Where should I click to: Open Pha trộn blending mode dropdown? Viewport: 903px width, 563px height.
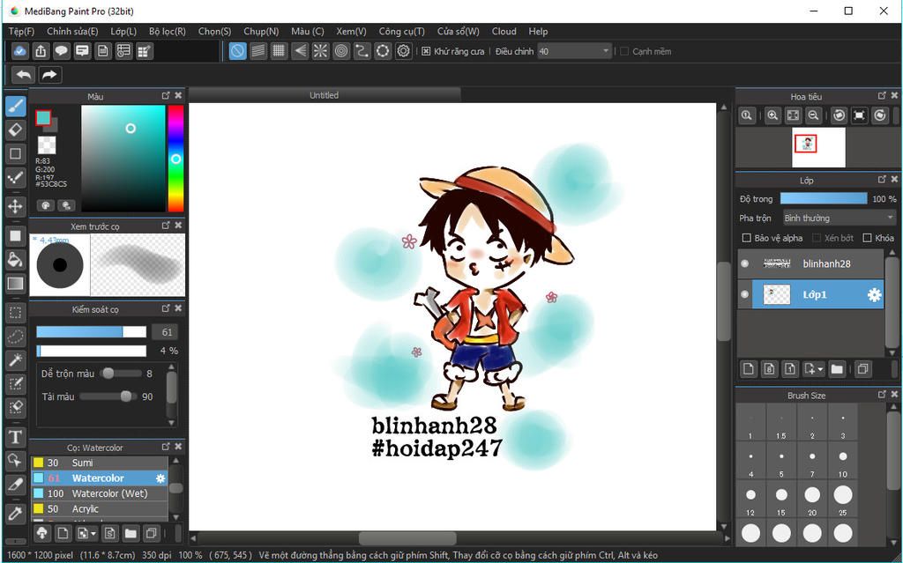[840, 218]
